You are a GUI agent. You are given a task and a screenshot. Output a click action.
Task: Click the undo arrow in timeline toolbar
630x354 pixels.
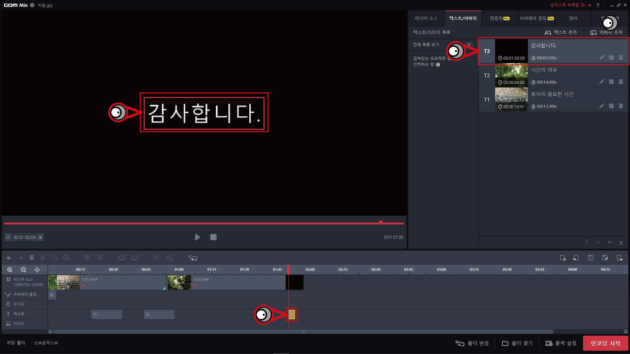[x=9, y=258]
